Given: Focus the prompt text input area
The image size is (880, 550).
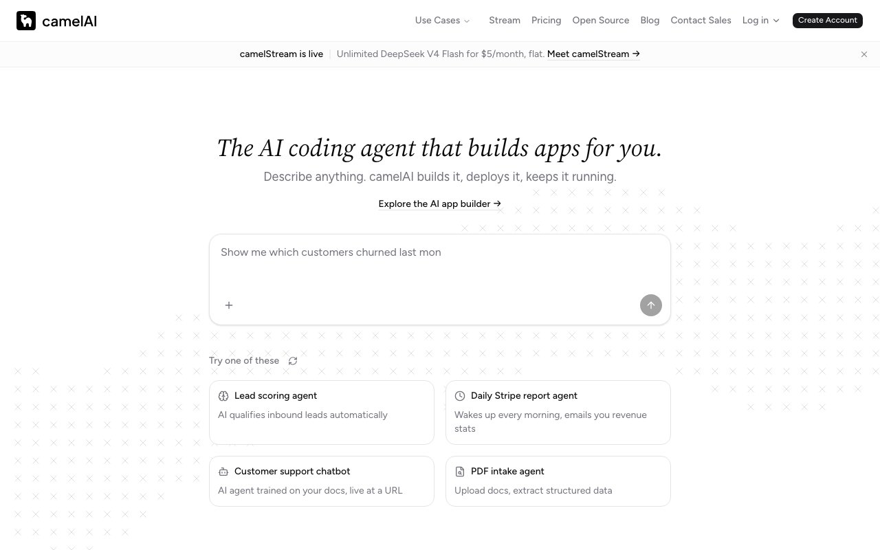Looking at the screenshot, I should tap(440, 265).
